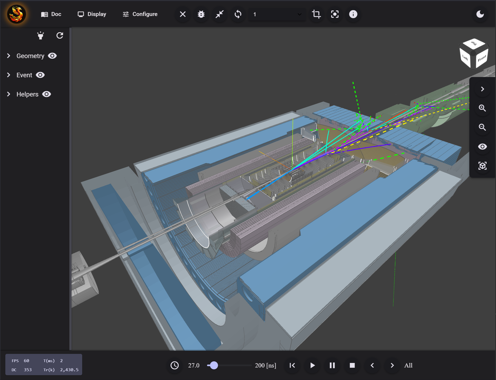Click the bug debug icon in toolbar
Image resolution: width=496 pixels, height=380 pixels.
point(201,14)
